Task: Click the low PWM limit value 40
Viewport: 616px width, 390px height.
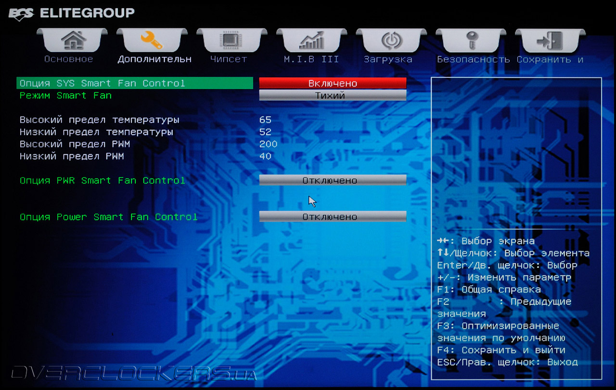Action: click(x=265, y=156)
